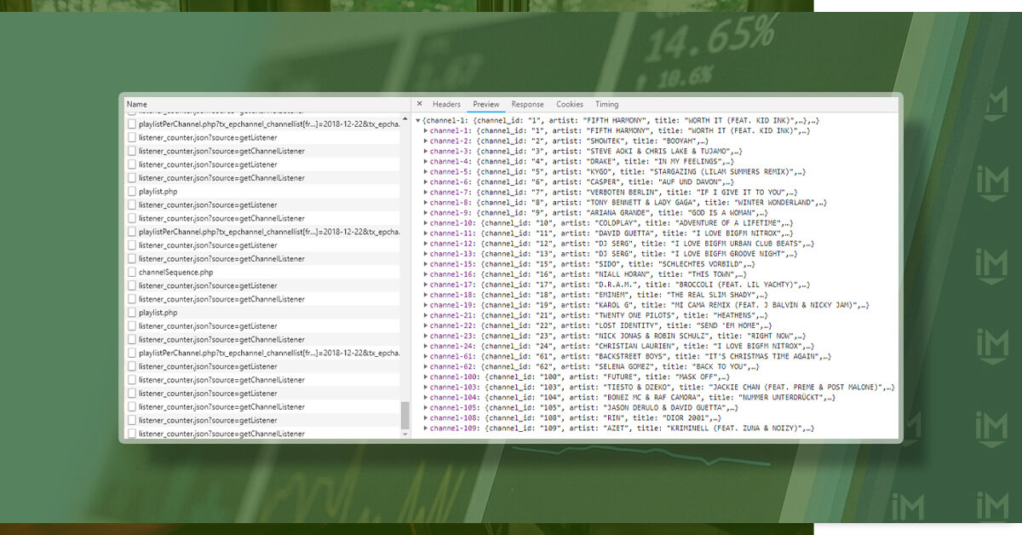The height and width of the screenshot is (535, 1022).
Task: Click the request list scrollbar thumb
Action: tap(405, 415)
